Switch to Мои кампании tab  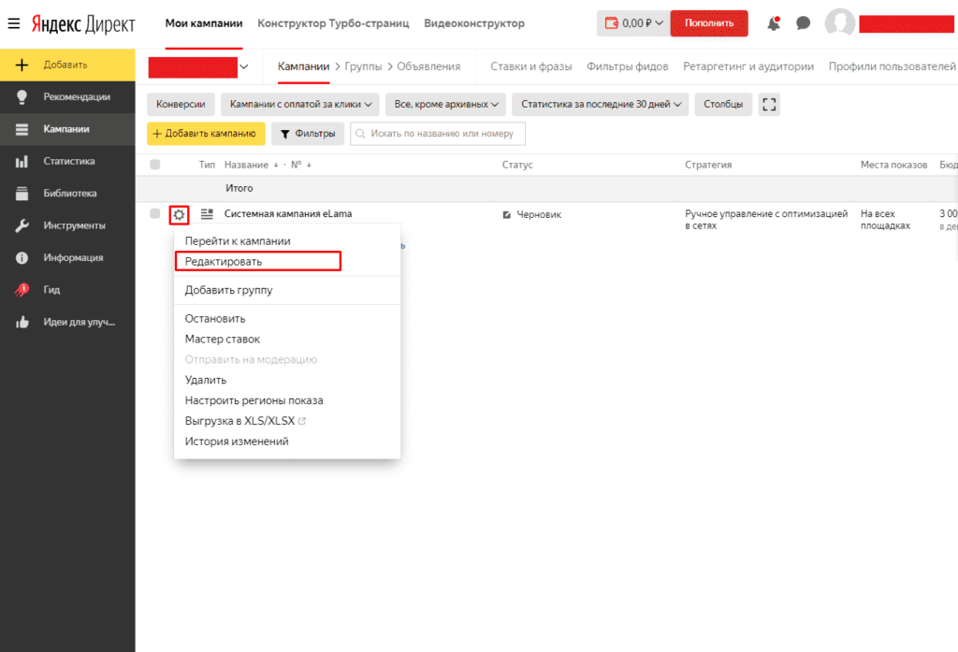pyautogui.click(x=203, y=23)
